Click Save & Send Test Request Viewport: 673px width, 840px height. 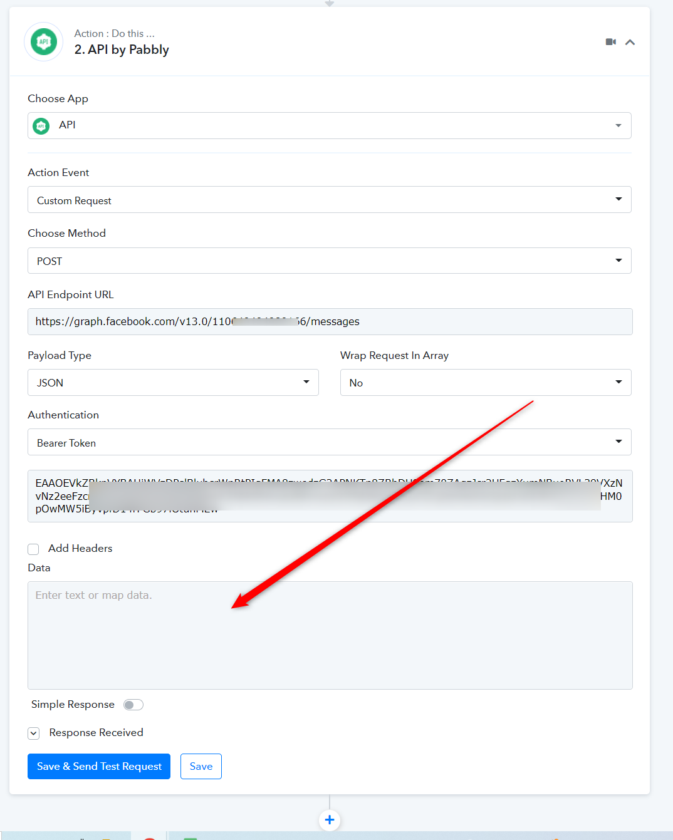(x=99, y=766)
